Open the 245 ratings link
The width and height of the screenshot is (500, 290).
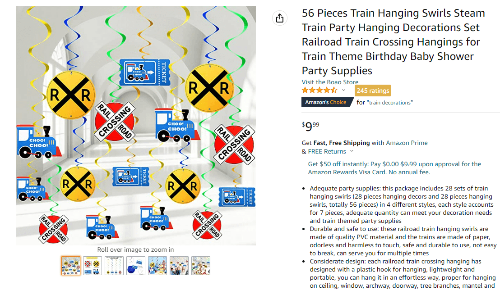click(372, 91)
